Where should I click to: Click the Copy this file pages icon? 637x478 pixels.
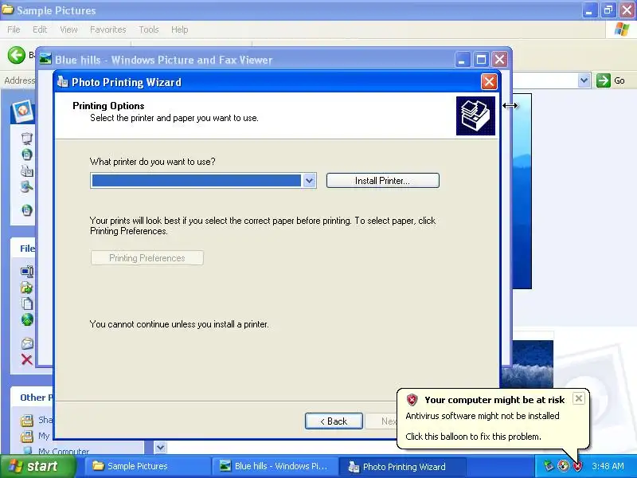(x=27, y=304)
